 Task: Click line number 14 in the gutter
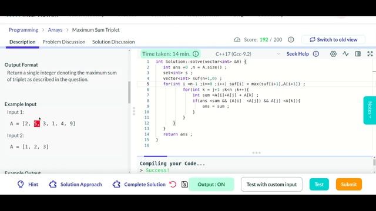[x=147, y=134]
